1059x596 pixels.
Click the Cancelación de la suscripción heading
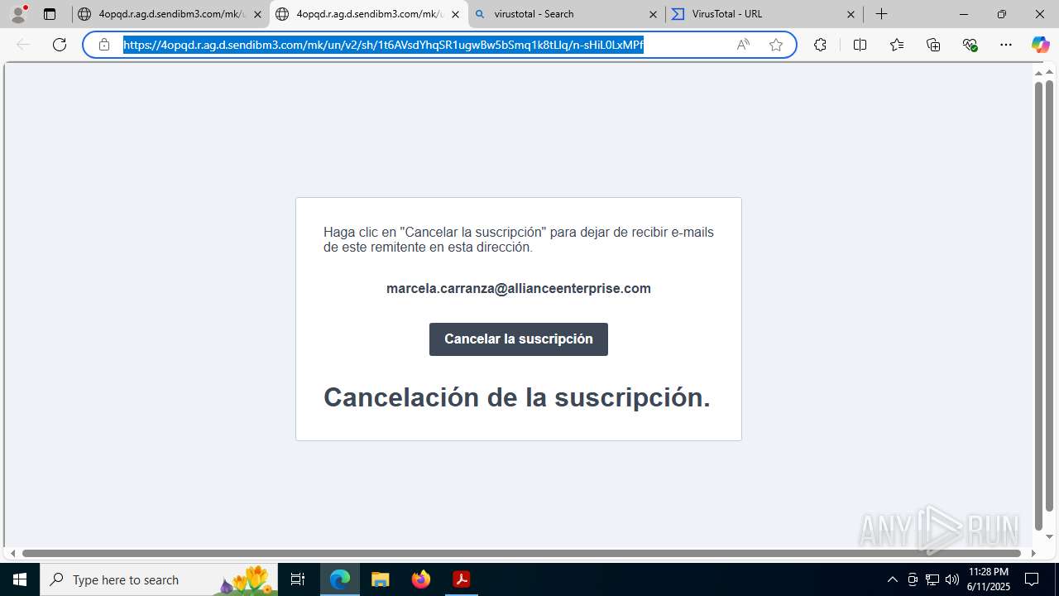[517, 397]
